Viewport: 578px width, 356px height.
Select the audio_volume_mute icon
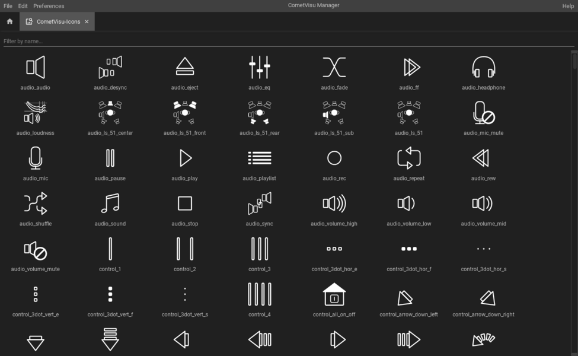pyautogui.click(x=36, y=250)
